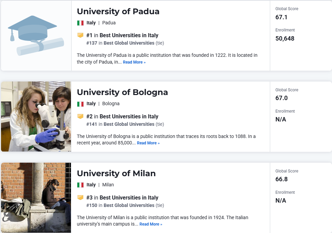Open the University of Bologna title link

(122, 92)
